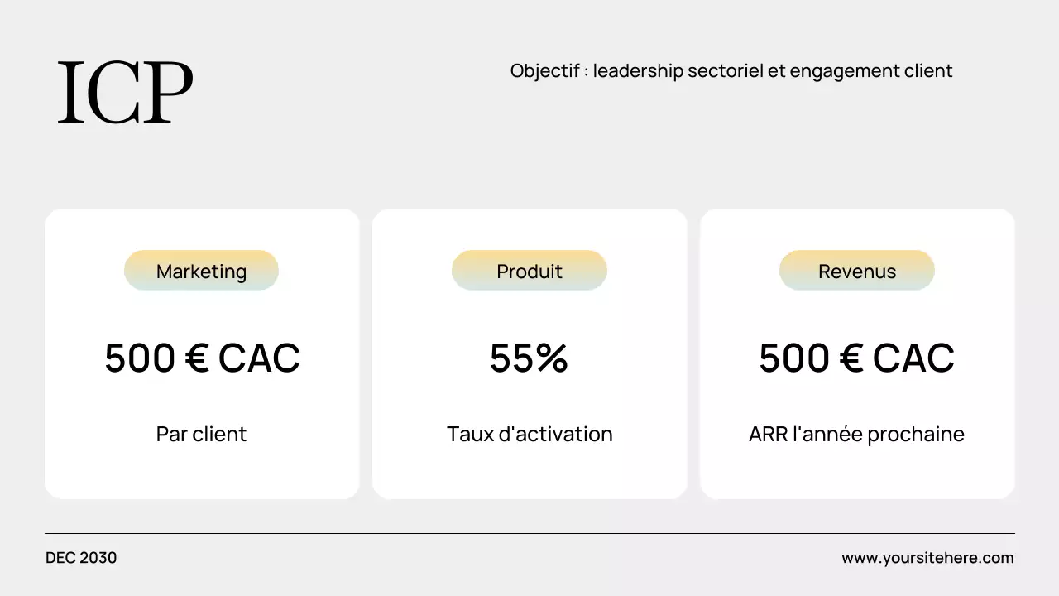Open the www.yoursitehere.com link
The height and width of the screenshot is (596, 1059).
[x=927, y=558]
